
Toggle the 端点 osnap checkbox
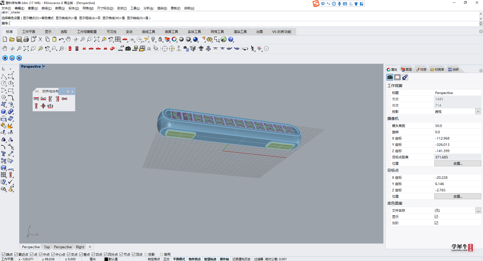(4, 254)
